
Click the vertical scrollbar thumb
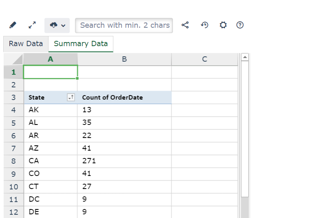[x=245, y=129]
